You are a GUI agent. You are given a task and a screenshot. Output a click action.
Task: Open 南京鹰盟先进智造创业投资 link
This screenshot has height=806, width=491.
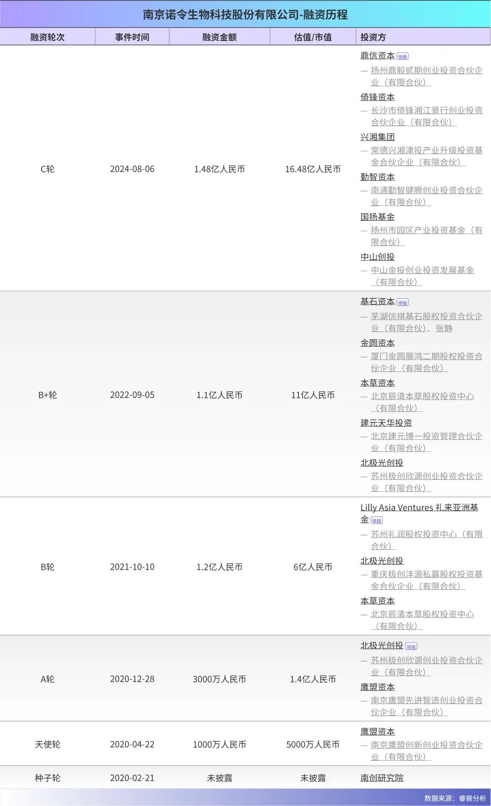(427, 707)
